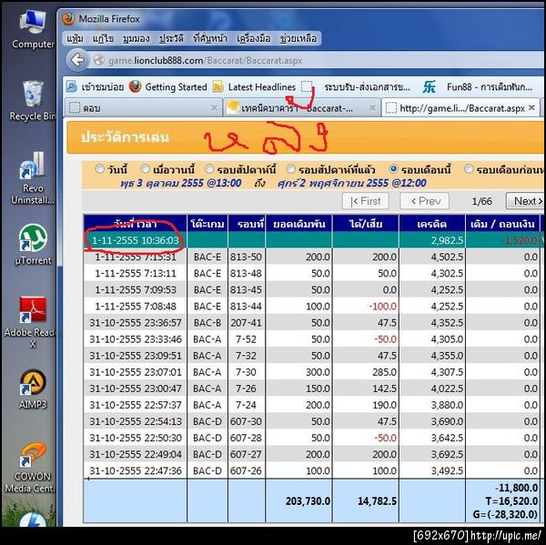Open Adobe Reader X desktop shortcut

pos(31,322)
